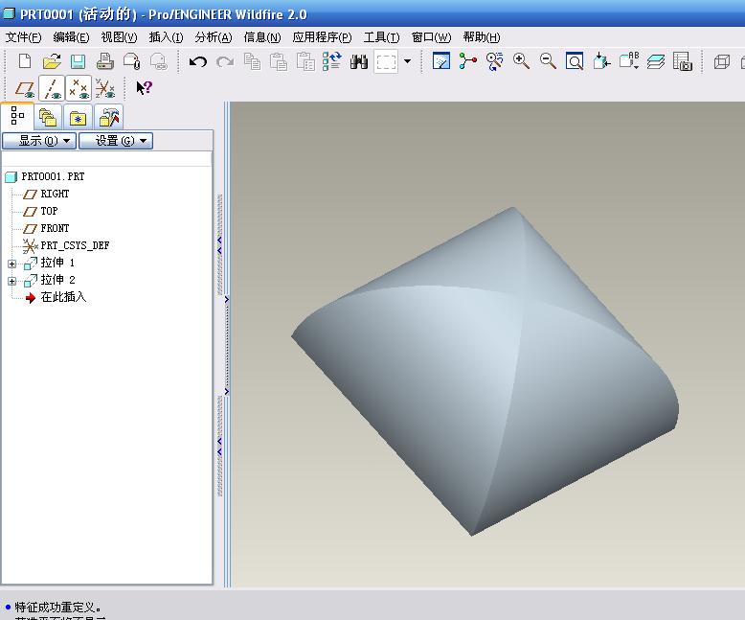This screenshot has height=620, width=745.
Task: Select the 在此插入 insert marker
Action: tap(63, 297)
